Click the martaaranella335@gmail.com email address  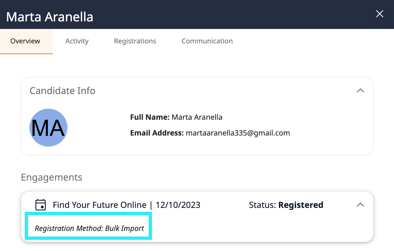coord(238,133)
